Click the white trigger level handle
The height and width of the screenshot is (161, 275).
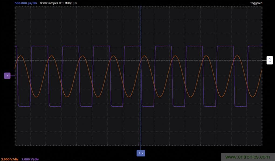(x=270, y=60)
